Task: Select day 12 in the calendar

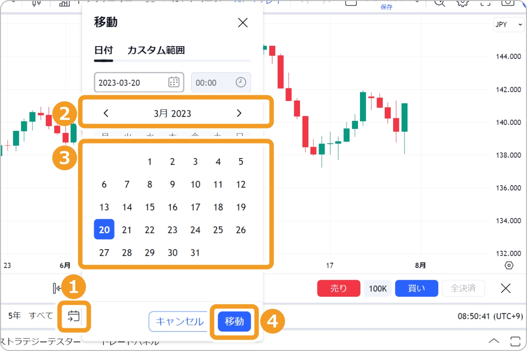Action: point(241,184)
